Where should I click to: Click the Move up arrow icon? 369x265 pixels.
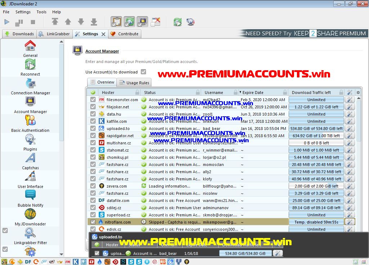pos(68,22)
